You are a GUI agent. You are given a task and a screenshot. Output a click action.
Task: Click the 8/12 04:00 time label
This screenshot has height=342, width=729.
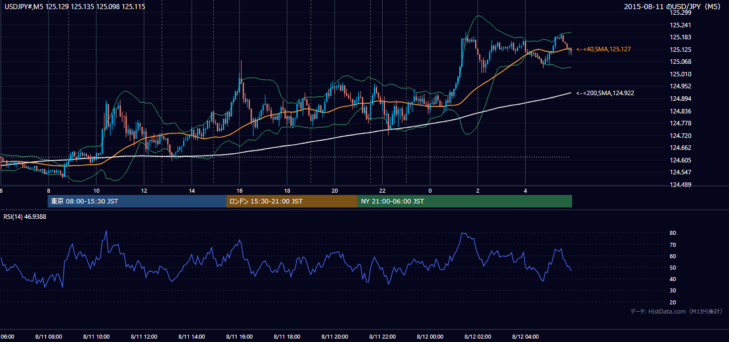coord(525,337)
